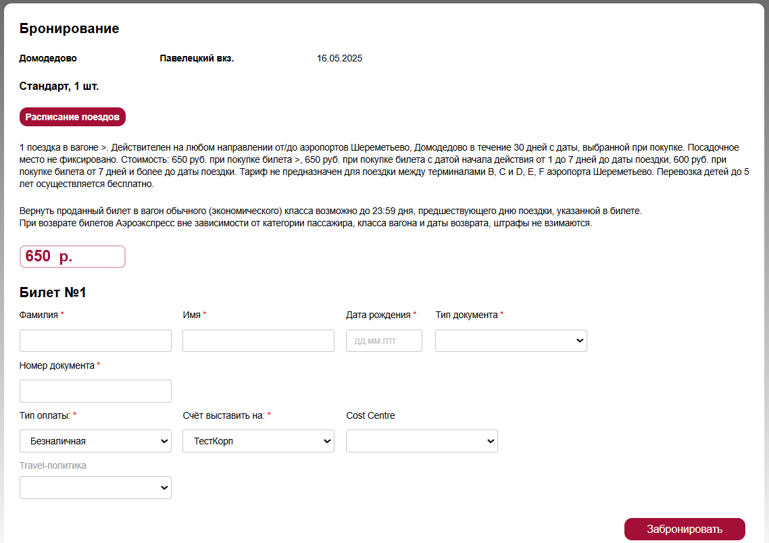Focus the Фамилия input field
The height and width of the screenshot is (543, 769).
pos(96,340)
